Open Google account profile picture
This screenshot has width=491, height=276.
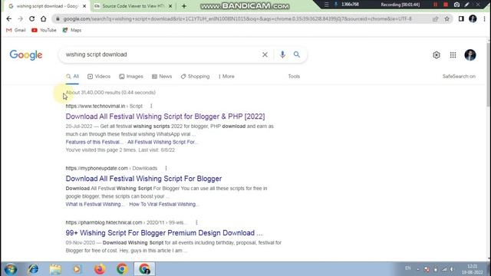pyautogui.click(x=470, y=55)
